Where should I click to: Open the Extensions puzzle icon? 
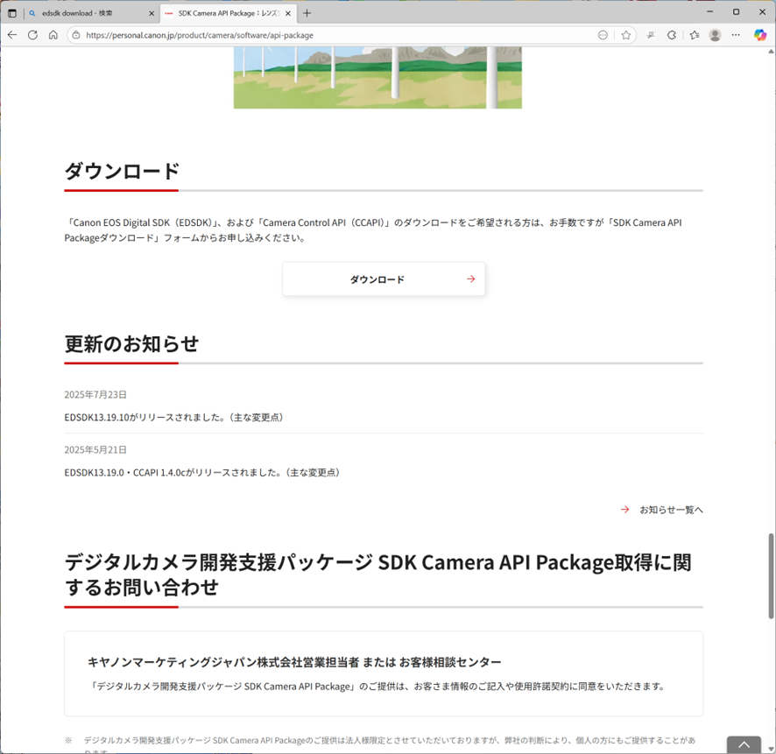click(x=672, y=35)
